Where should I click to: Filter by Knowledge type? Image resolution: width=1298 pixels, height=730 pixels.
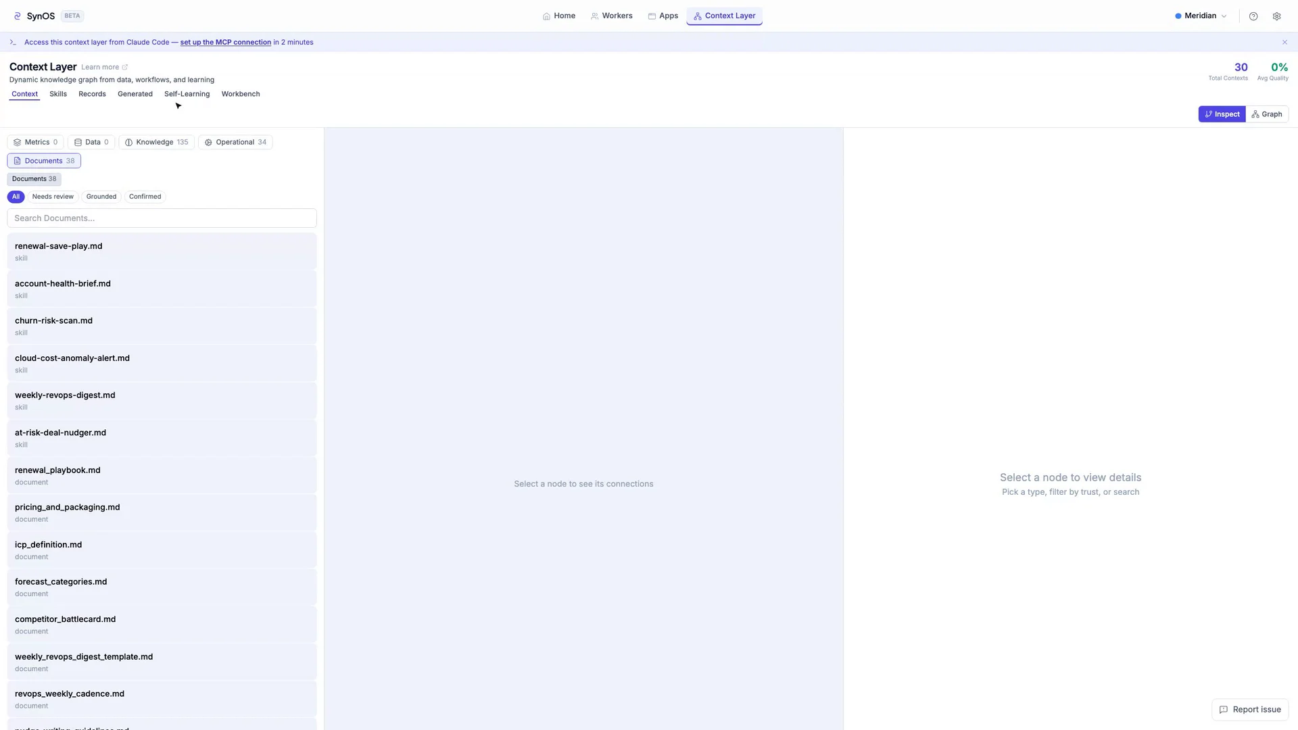[156, 142]
